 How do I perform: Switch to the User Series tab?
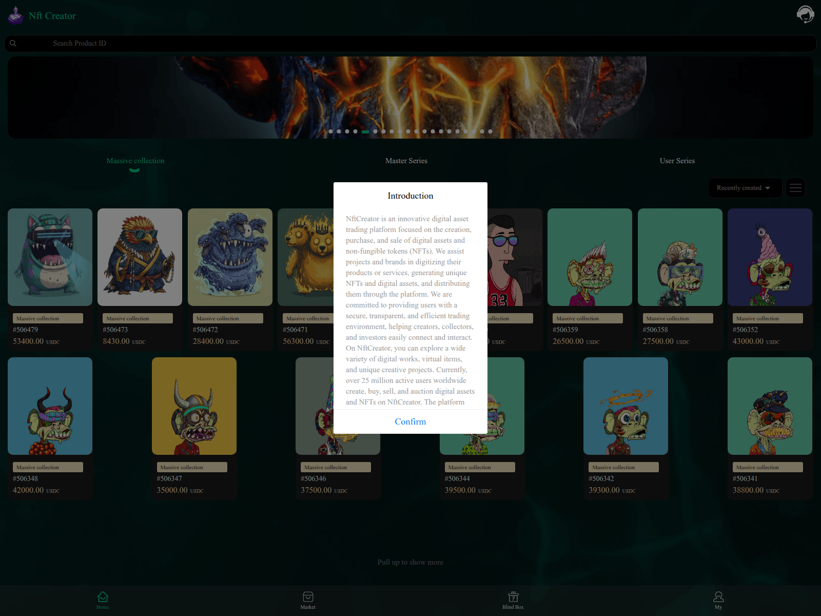pyautogui.click(x=677, y=161)
